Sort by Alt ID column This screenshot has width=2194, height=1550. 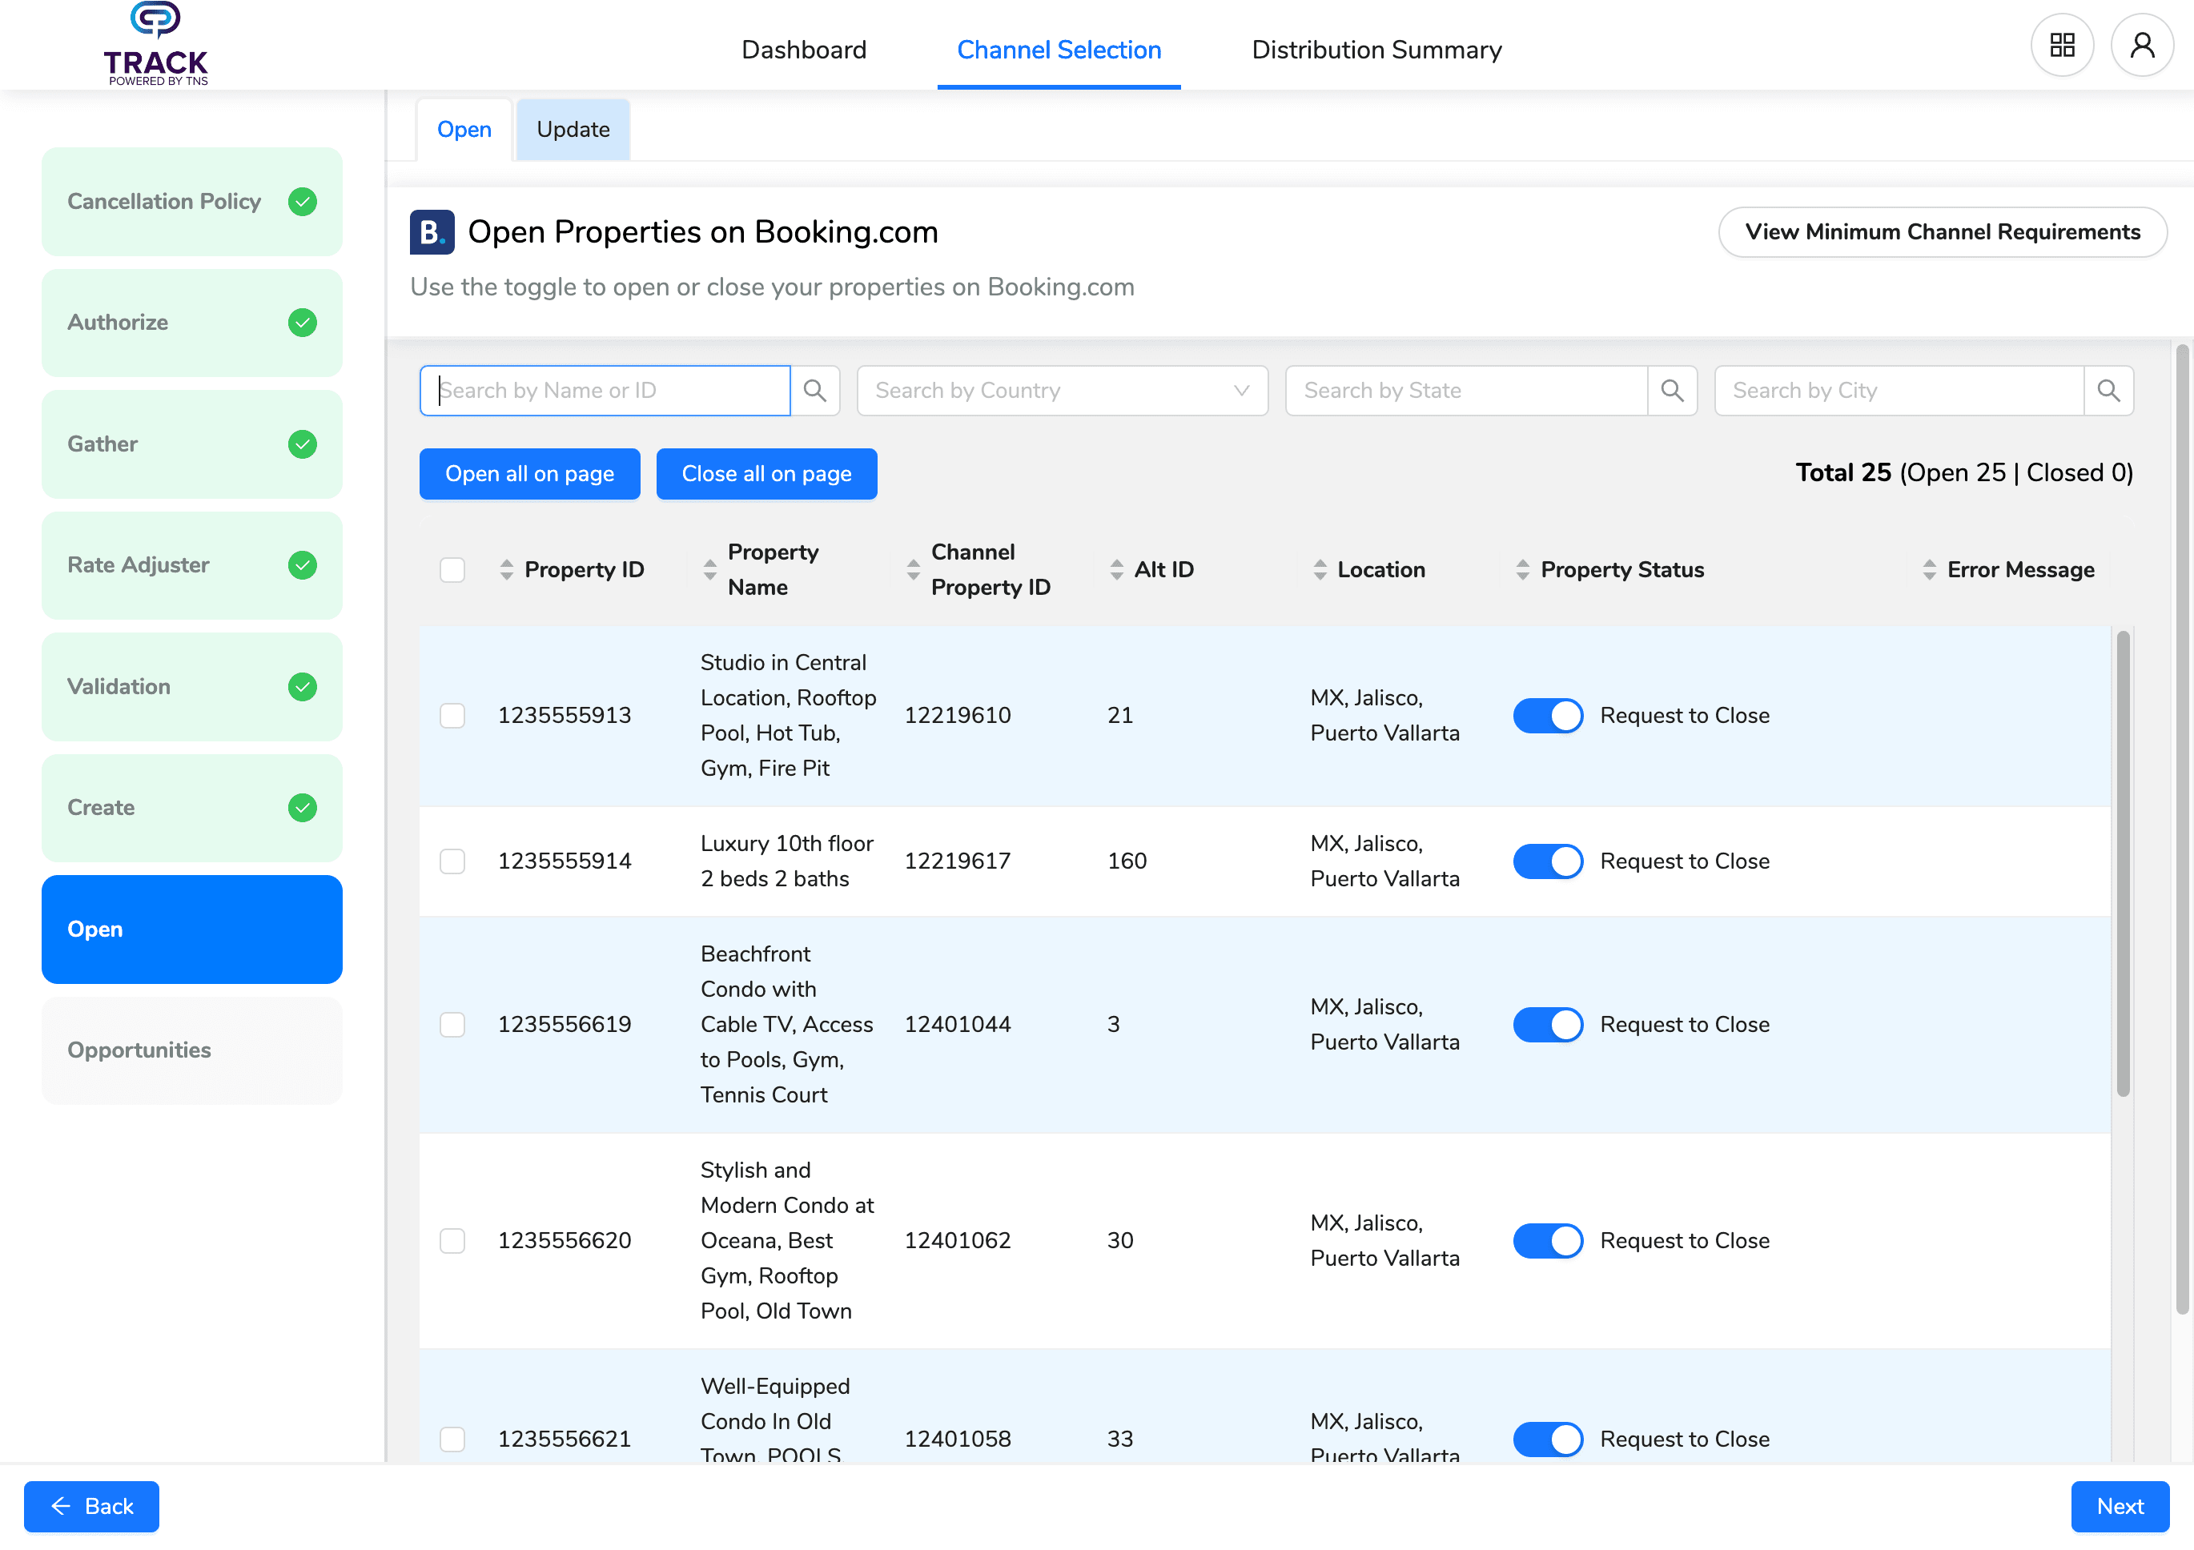click(1117, 571)
